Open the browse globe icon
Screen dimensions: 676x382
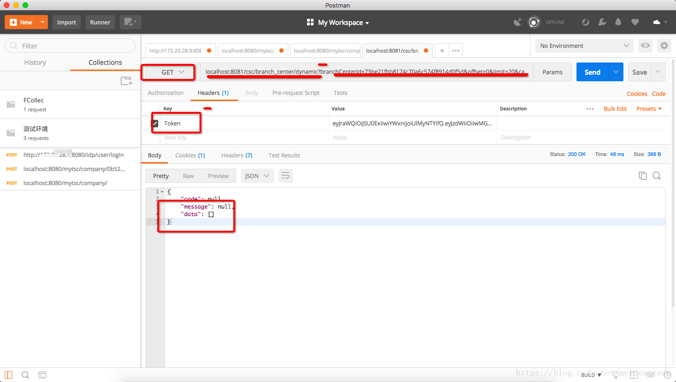pos(585,22)
